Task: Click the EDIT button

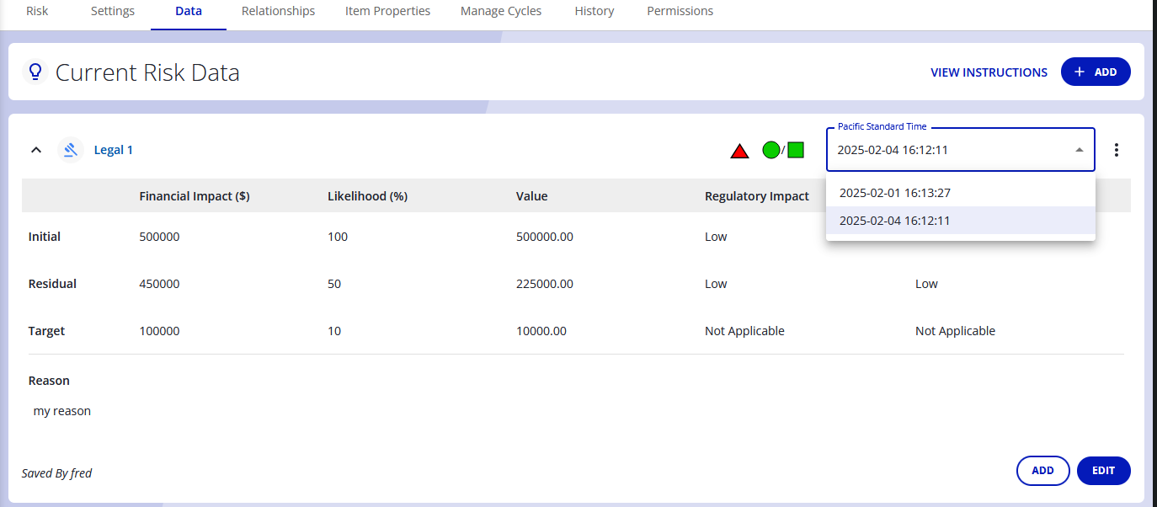Action: [1103, 471]
